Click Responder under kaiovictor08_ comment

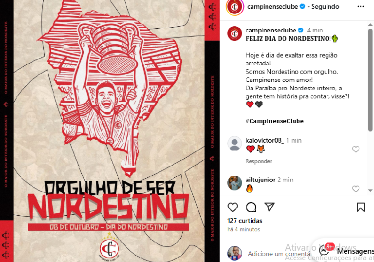[259, 161]
